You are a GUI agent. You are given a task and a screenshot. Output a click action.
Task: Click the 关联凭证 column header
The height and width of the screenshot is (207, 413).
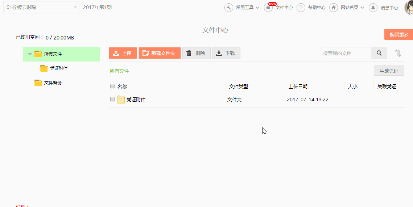pyautogui.click(x=387, y=86)
